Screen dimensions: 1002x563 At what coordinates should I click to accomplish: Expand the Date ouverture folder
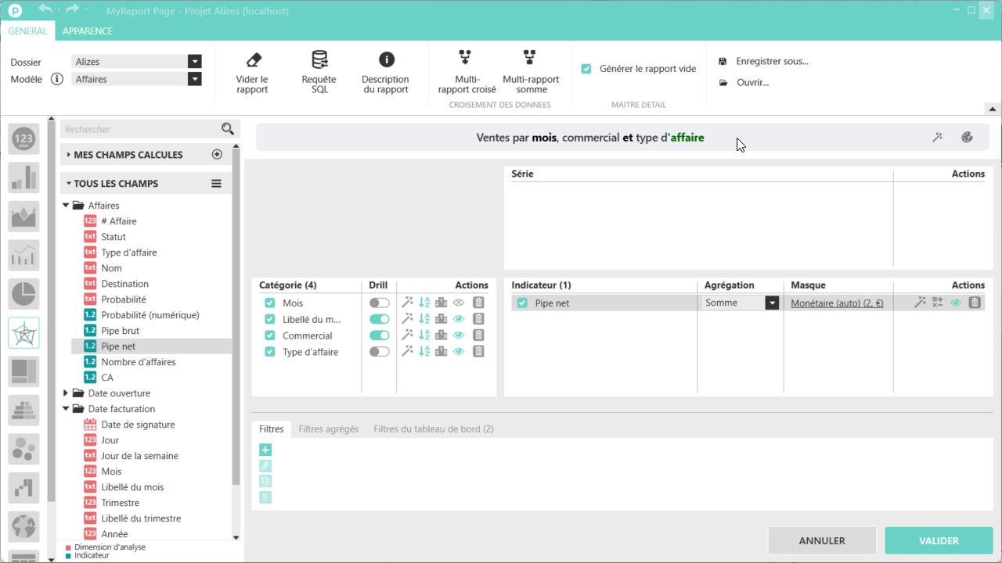(x=66, y=393)
